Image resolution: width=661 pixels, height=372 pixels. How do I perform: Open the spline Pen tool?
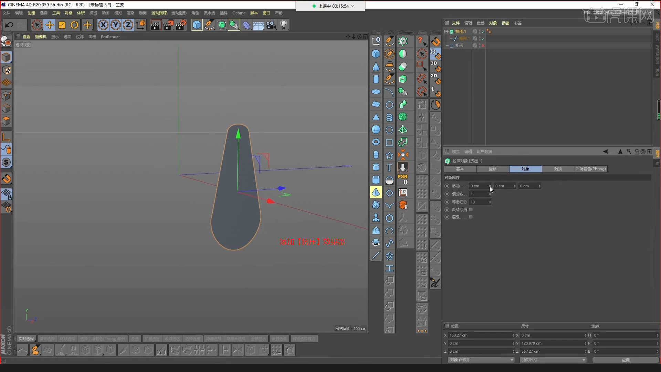(x=209, y=25)
